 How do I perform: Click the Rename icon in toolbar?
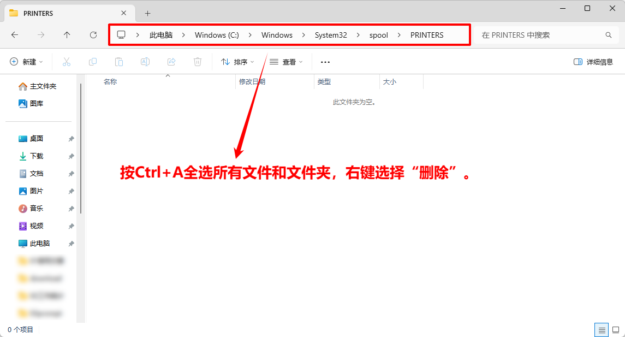pos(145,62)
